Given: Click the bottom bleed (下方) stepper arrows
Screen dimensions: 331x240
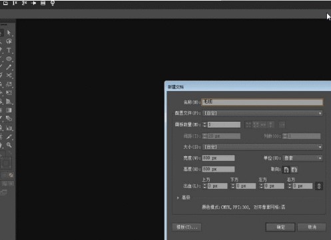Looking at the screenshot, I should tap(233, 186).
